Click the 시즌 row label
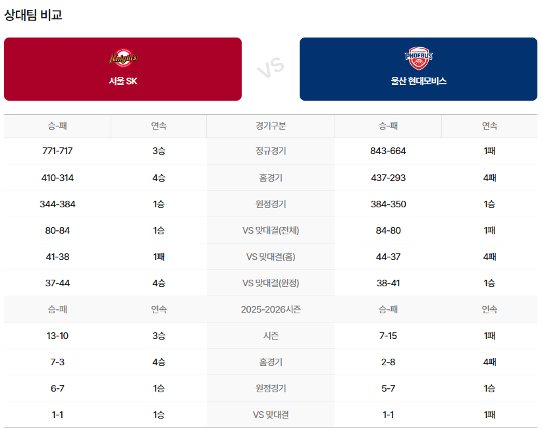 (271, 336)
